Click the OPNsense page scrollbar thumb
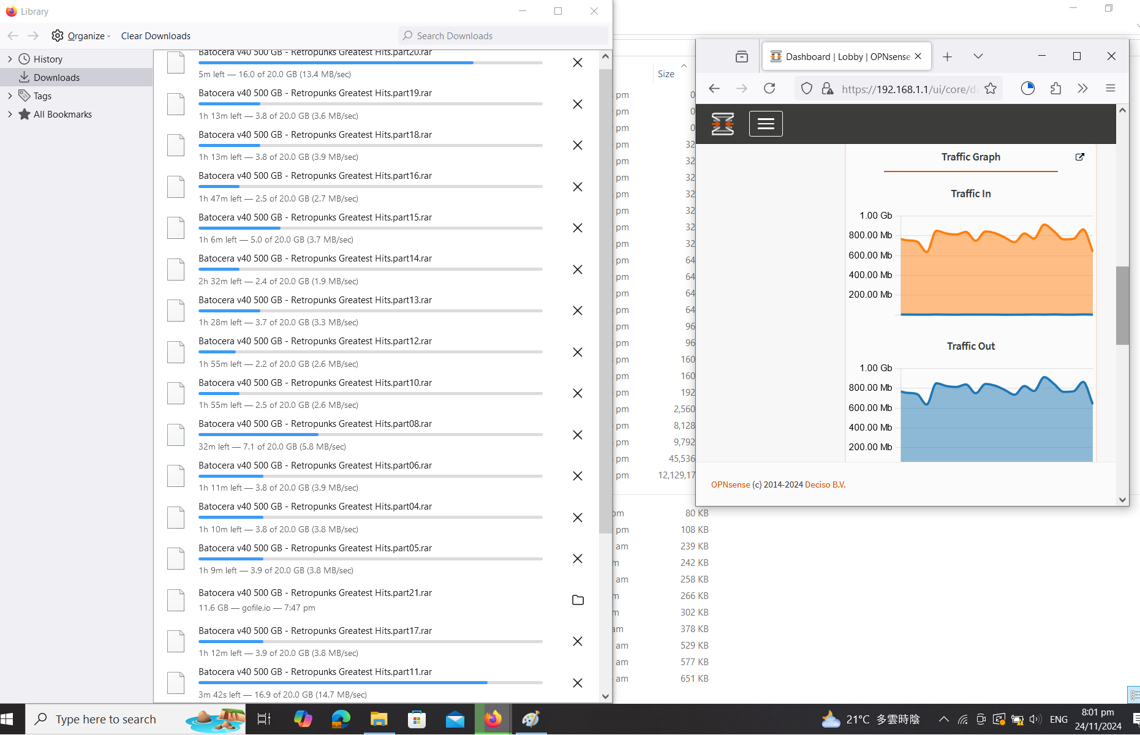 (x=1122, y=306)
